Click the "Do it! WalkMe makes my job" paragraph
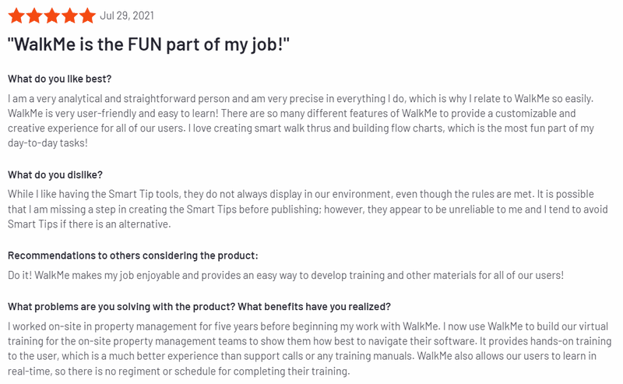623x384 pixels. (x=286, y=275)
